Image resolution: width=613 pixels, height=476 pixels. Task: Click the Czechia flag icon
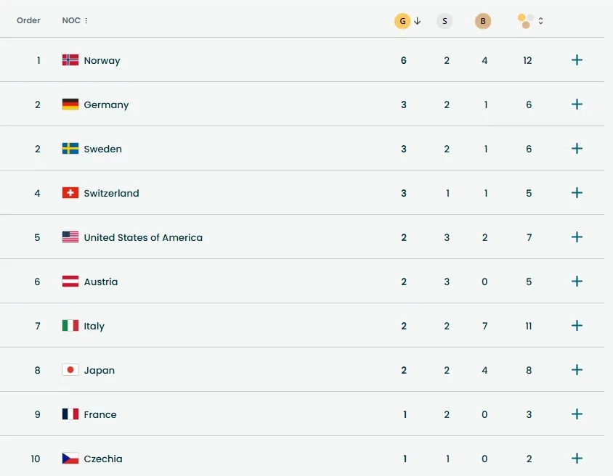pos(70,459)
